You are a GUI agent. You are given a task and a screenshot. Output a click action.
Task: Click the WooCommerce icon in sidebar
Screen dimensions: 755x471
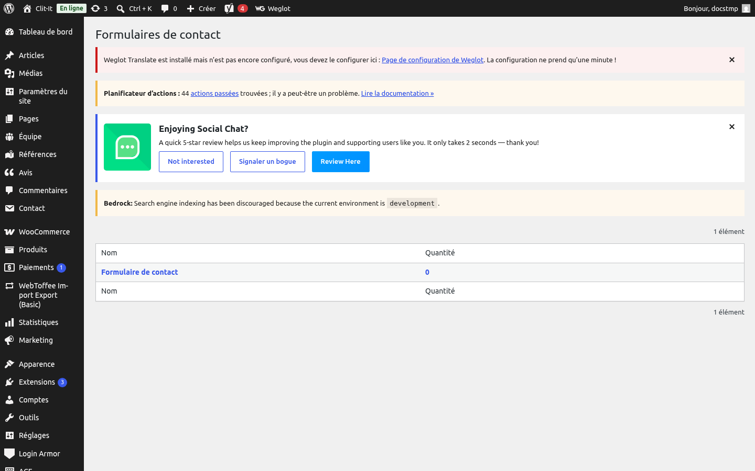pyautogui.click(x=9, y=232)
